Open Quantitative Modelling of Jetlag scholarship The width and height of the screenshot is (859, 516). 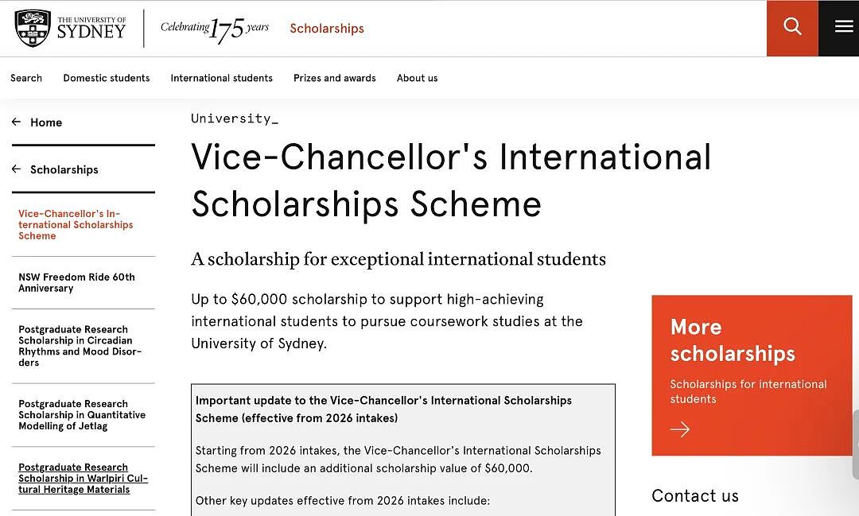82,415
